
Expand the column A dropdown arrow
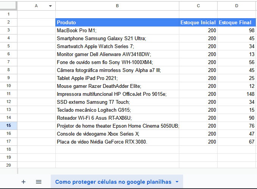coord(50,6)
